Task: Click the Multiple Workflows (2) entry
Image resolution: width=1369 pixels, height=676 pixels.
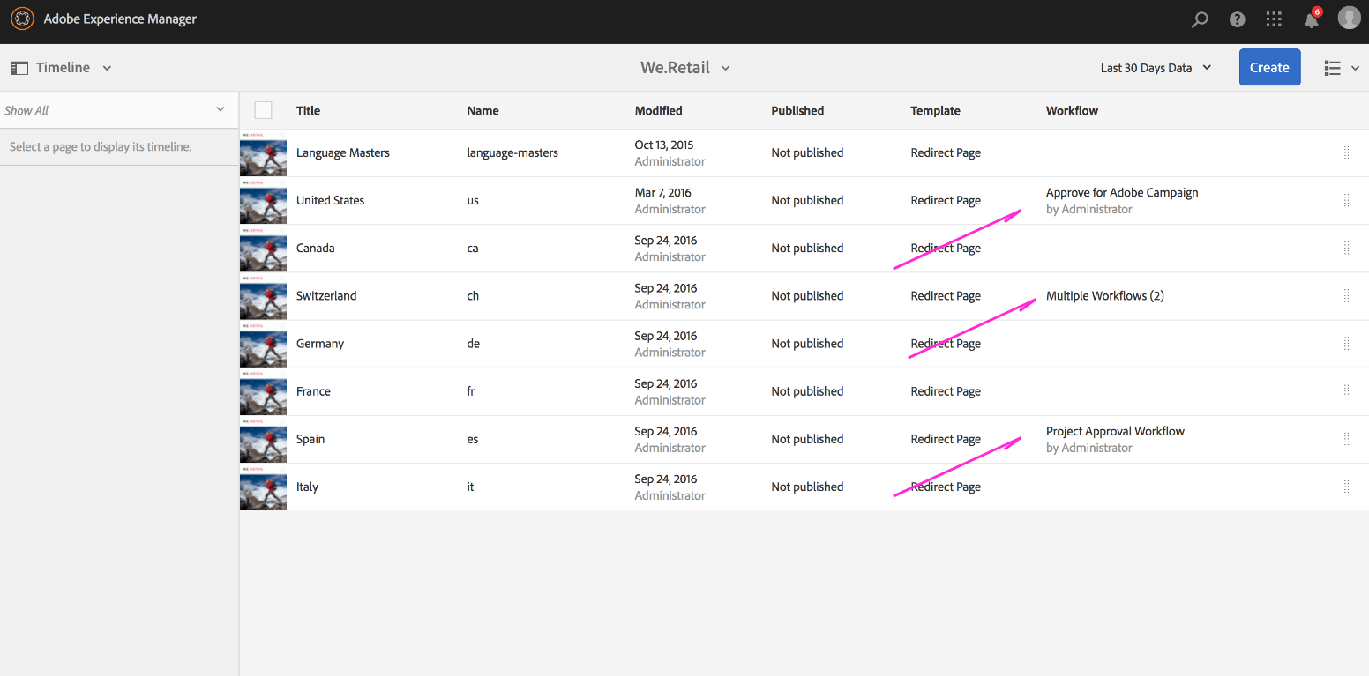Action: pos(1105,295)
